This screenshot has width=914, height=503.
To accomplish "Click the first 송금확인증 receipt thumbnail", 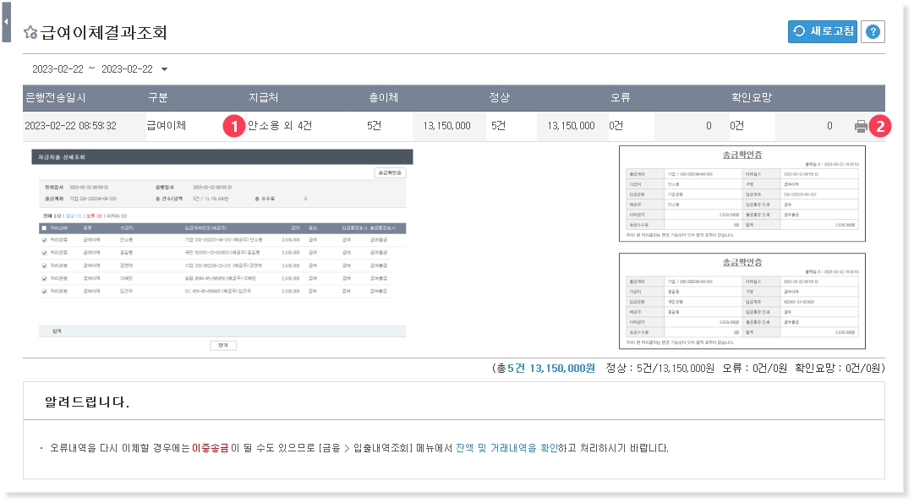I will 742,193.
